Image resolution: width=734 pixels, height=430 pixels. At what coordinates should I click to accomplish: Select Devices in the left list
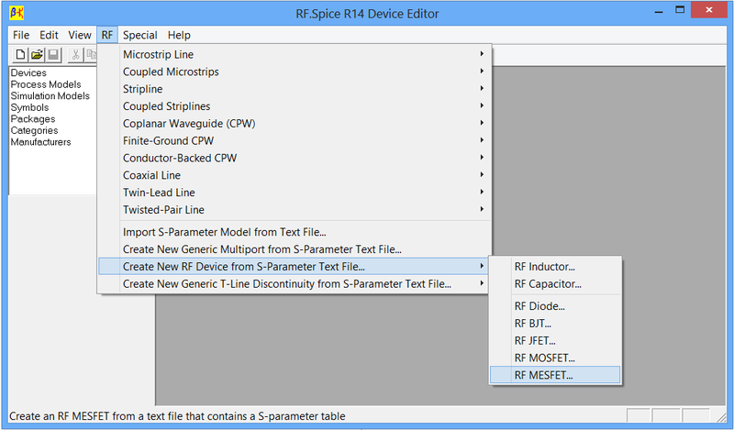(x=28, y=73)
